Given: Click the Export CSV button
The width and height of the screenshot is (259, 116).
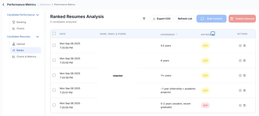Looking at the screenshot, I should (x=162, y=19).
